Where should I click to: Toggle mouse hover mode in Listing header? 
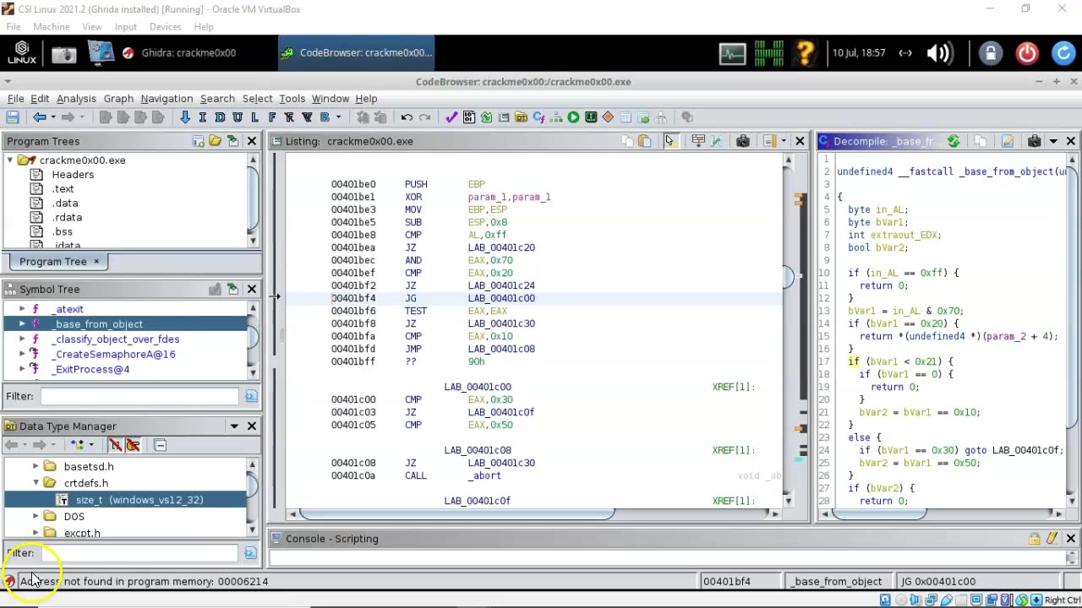pos(670,141)
